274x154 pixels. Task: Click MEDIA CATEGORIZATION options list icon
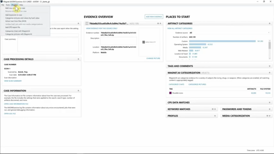click(x=267, y=116)
